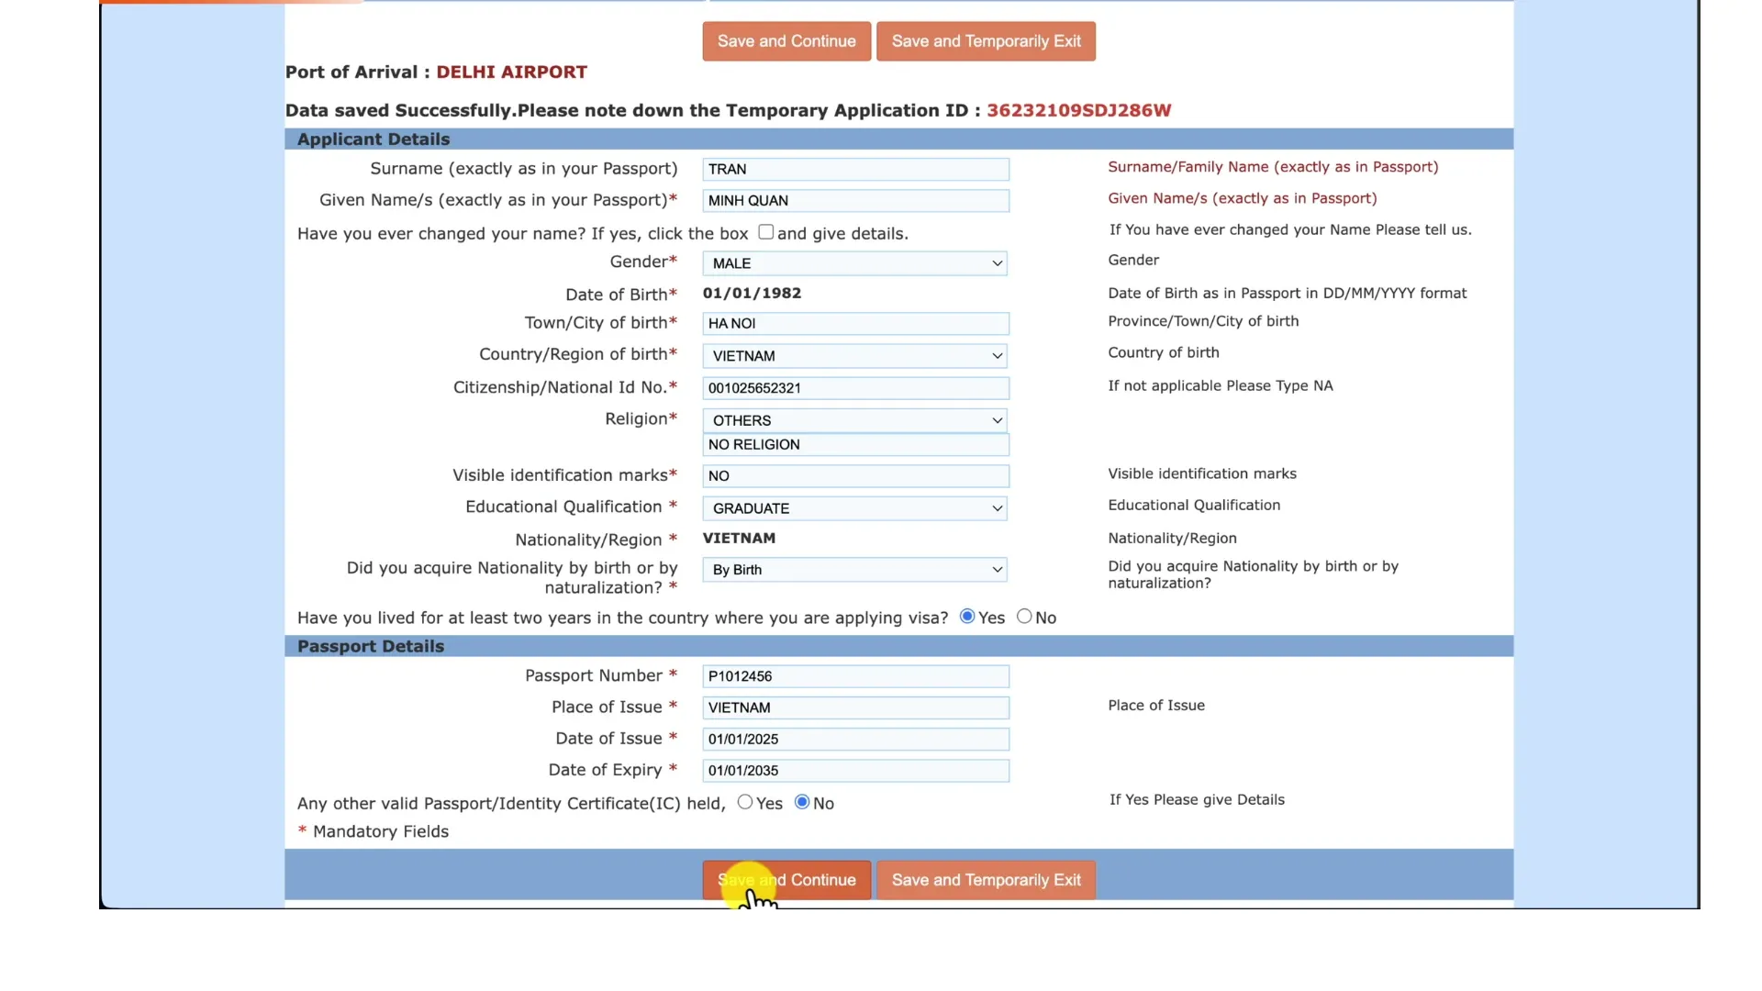The image size is (1762, 991).
Task: Click the Date of Birth value 01/01/1982
Action: click(x=752, y=293)
